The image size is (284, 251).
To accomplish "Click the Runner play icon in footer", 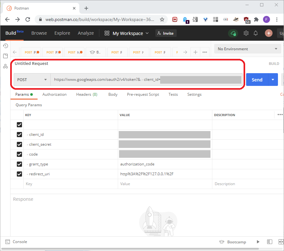I will click(x=258, y=242).
